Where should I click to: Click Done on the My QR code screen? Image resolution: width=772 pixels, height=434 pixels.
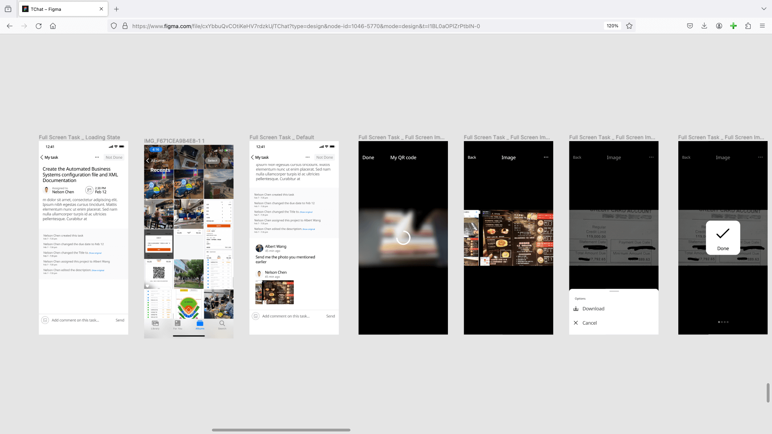(368, 158)
